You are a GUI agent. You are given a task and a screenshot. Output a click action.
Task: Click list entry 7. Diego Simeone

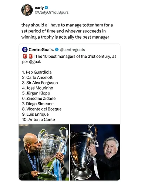[x=38, y=104]
